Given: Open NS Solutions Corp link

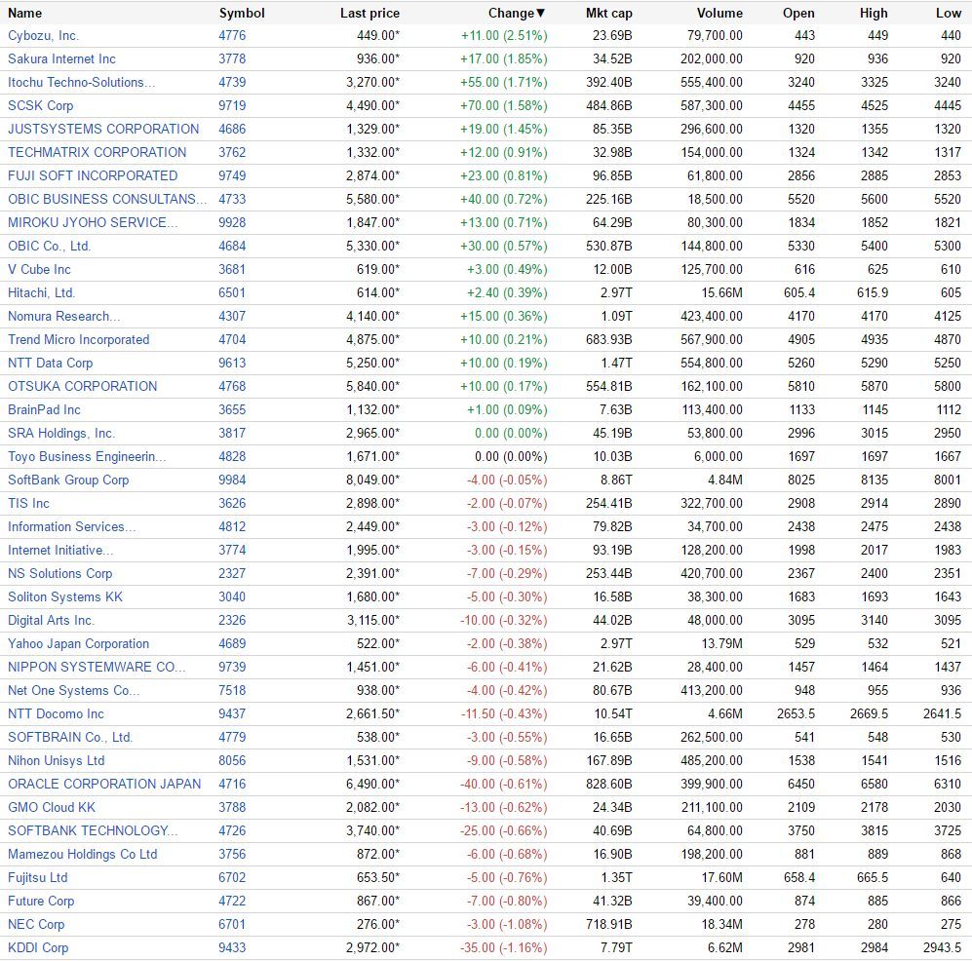Looking at the screenshot, I should [x=60, y=574].
